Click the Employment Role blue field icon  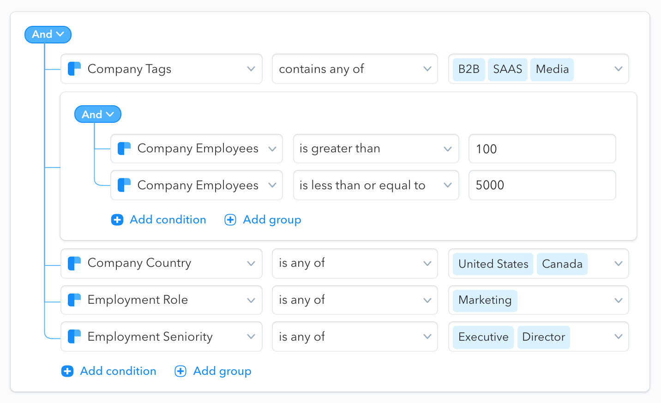point(74,300)
